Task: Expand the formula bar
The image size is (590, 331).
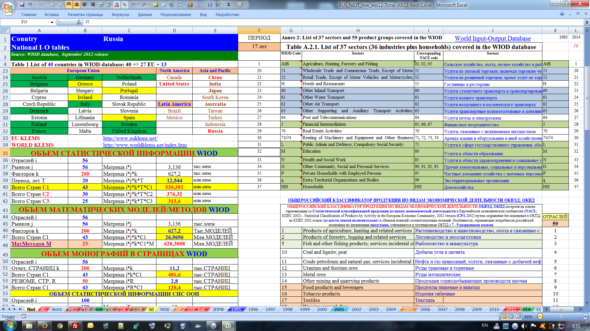Action: click(587, 22)
